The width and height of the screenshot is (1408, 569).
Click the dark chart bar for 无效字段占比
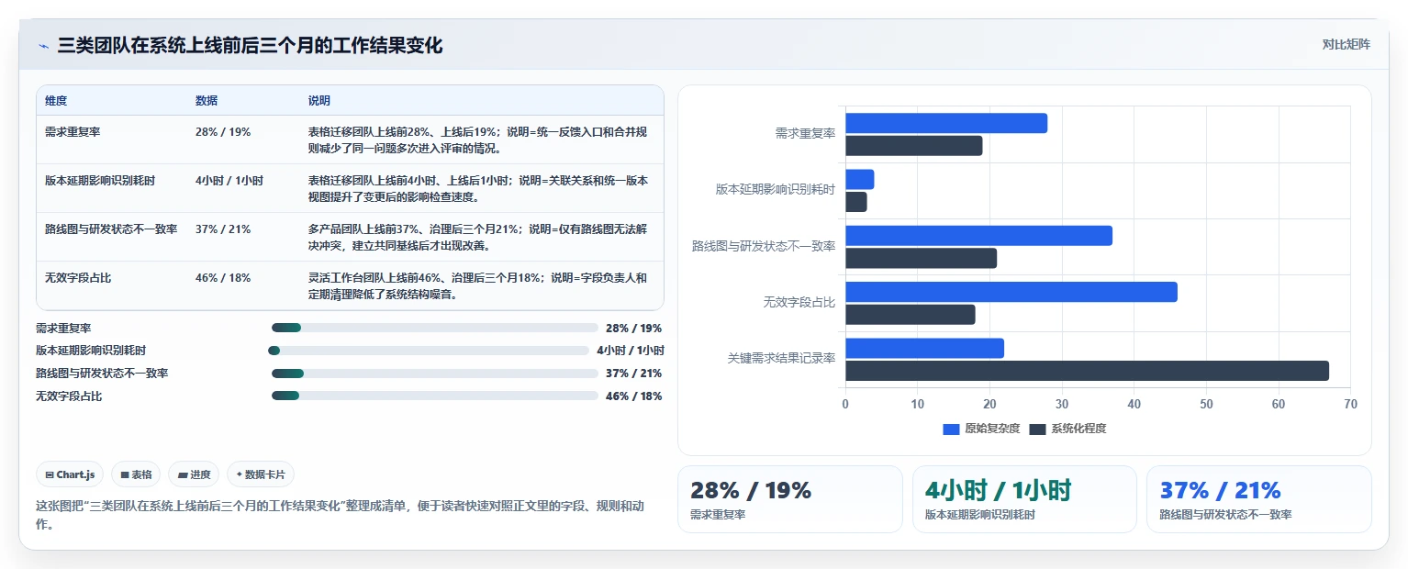click(x=911, y=315)
